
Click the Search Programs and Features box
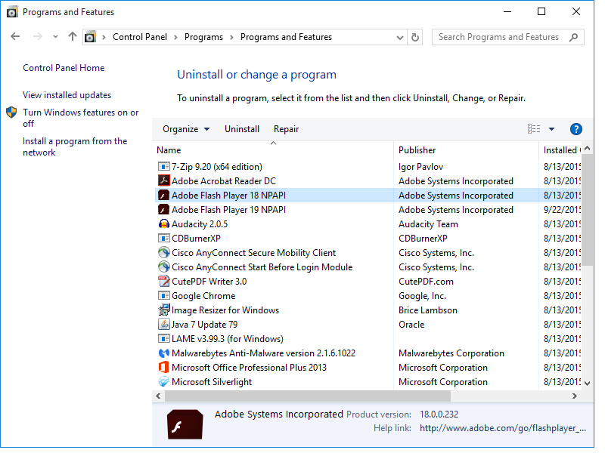pos(499,37)
